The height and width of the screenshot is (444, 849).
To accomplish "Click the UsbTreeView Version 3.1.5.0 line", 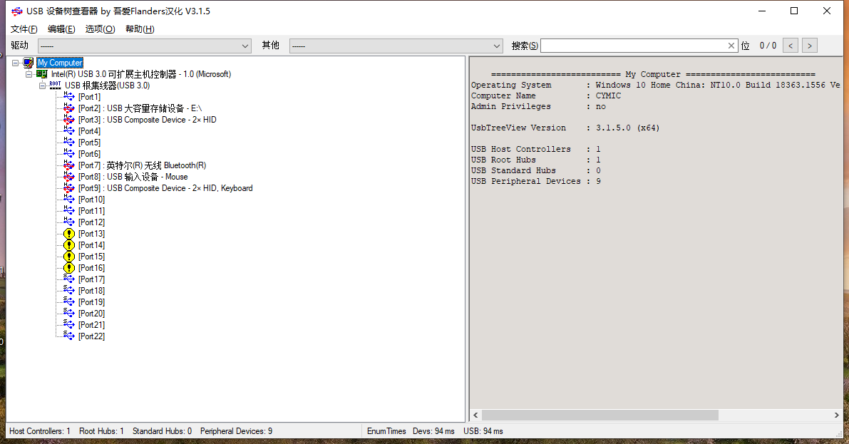I will tap(565, 128).
